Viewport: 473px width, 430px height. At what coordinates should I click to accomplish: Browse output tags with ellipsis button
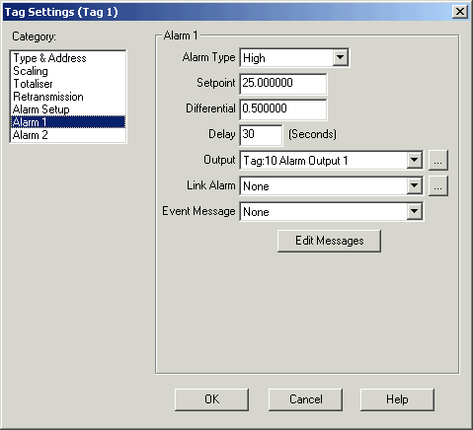[x=437, y=160]
